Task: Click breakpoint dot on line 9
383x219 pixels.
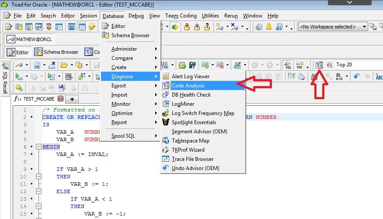Action: pyautogui.click(x=31, y=169)
